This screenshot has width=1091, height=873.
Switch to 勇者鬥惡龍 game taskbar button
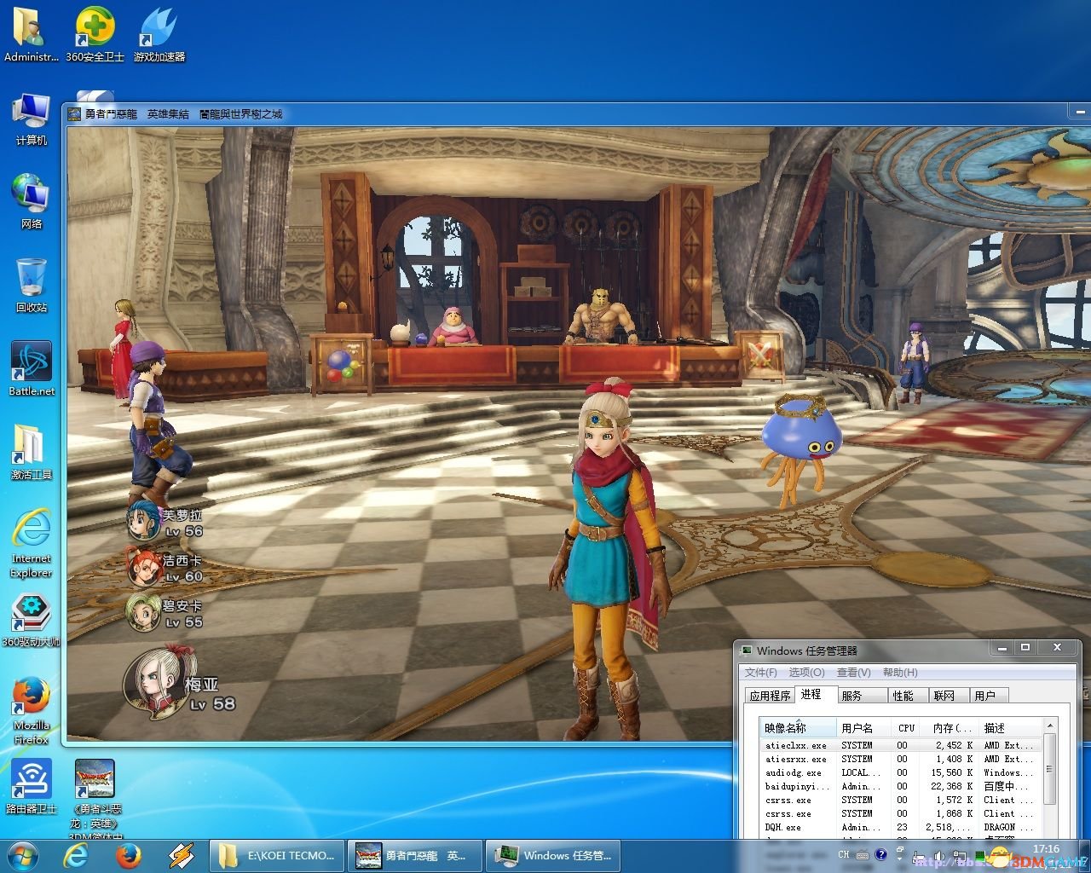pyautogui.click(x=416, y=855)
